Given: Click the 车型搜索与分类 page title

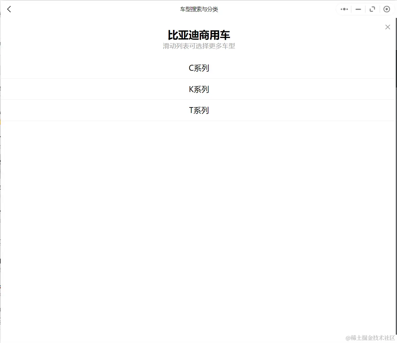Looking at the screenshot, I should point(199,9).
